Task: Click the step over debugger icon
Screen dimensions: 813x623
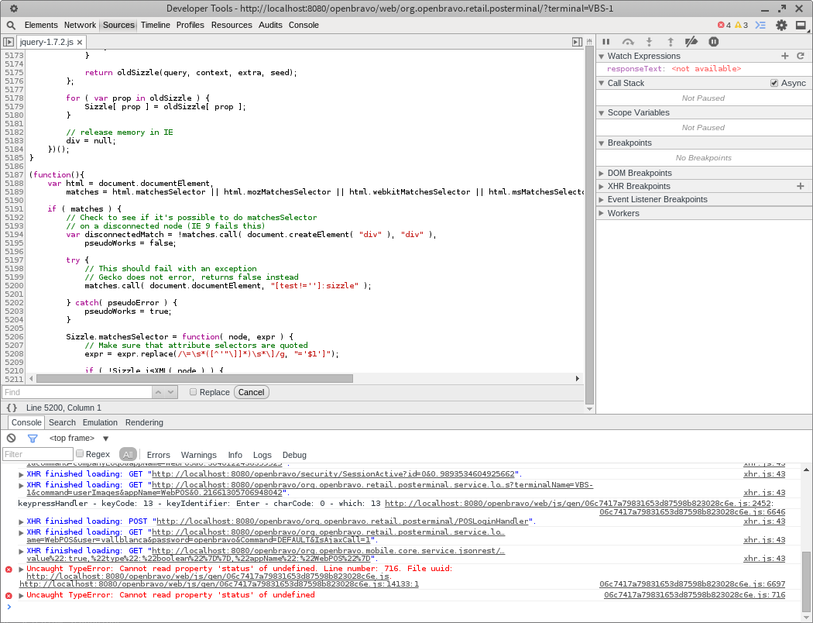Action: [x=628, y=42]
